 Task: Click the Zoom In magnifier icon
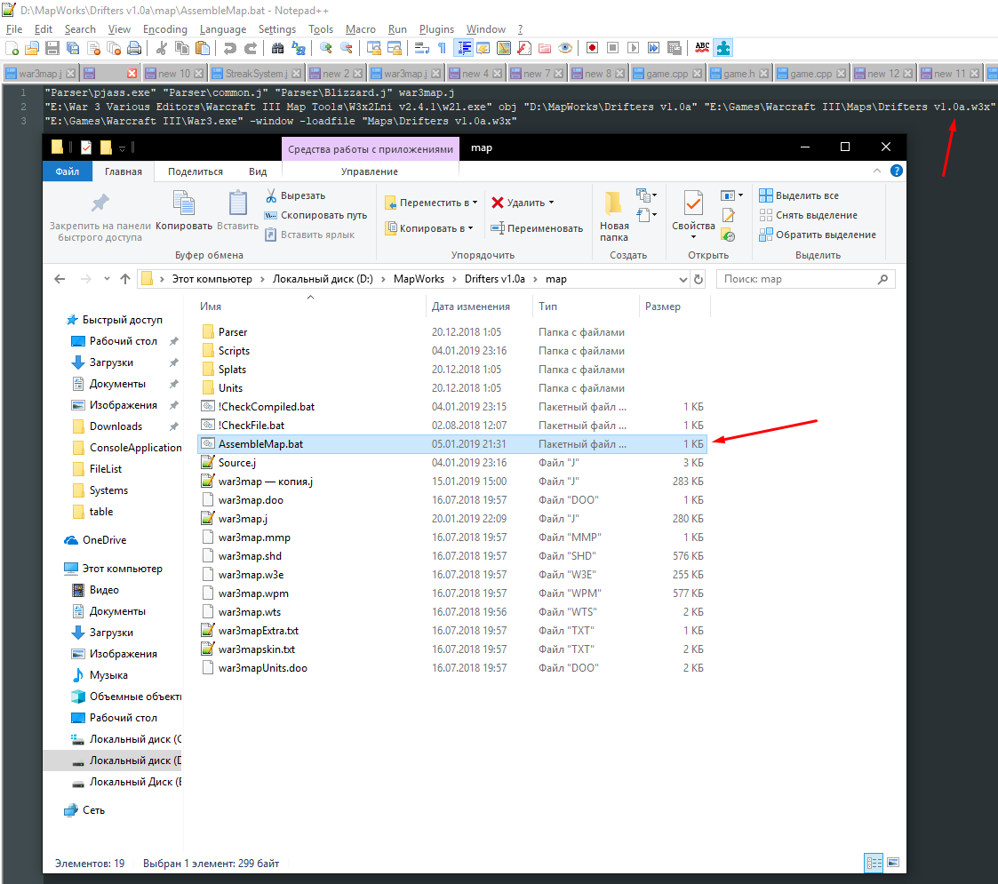pos(326,48)
